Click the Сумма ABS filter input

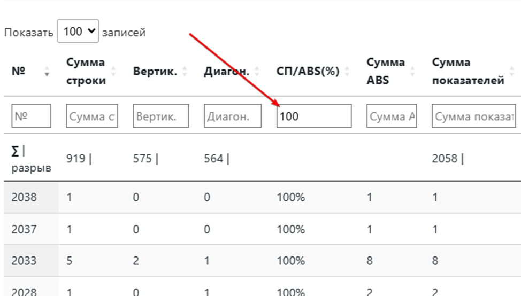pos(392,115)
